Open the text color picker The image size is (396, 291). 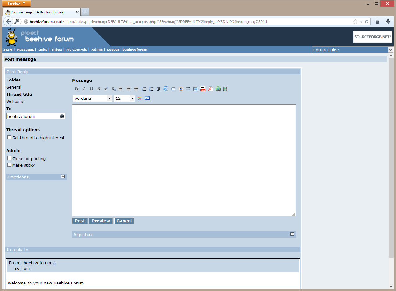click(x=139, y=98)
